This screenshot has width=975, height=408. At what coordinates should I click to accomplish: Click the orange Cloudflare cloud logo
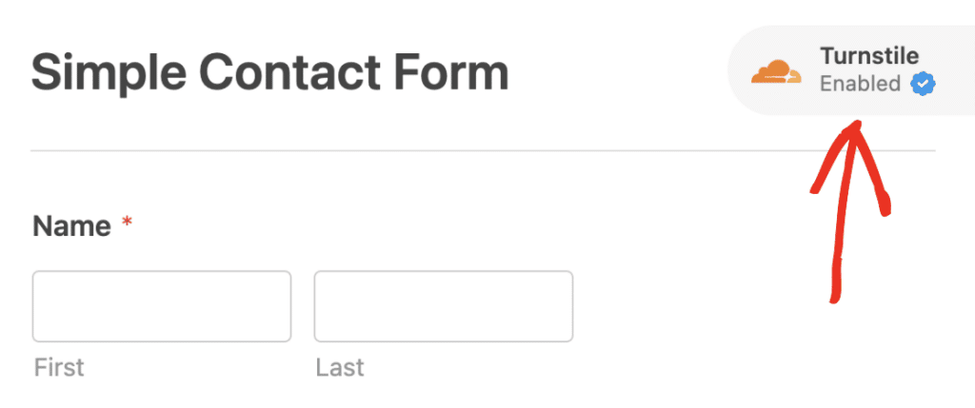776,71
